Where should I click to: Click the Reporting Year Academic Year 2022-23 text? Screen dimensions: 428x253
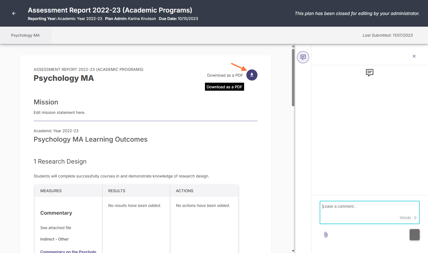65,19
